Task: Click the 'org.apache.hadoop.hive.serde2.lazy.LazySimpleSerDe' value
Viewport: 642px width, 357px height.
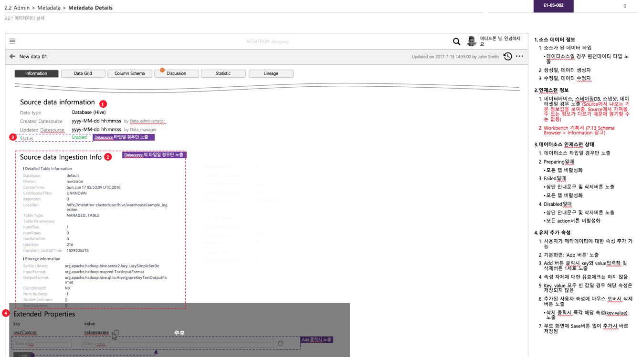Action: [112, 266]
